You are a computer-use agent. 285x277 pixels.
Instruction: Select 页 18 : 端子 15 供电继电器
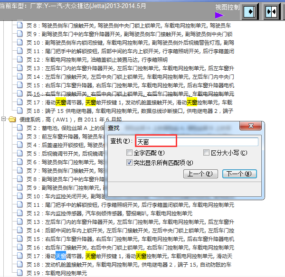(130, 111)
